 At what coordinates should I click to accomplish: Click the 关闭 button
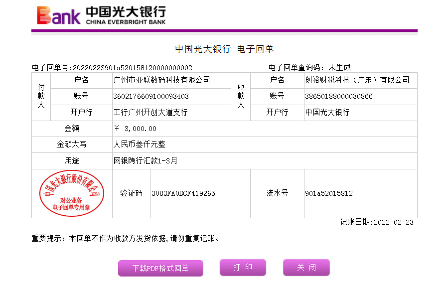pos(306,267)
